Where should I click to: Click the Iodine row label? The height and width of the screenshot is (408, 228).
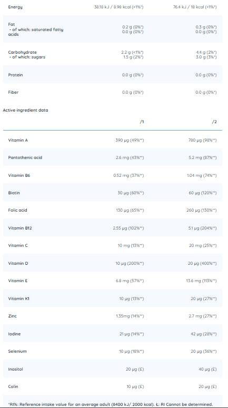[x=14, y=334]
